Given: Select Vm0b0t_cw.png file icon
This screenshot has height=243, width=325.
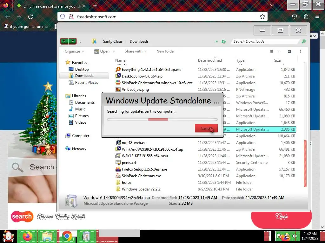Looking at the screenshot, I should [x=118, y=90].
